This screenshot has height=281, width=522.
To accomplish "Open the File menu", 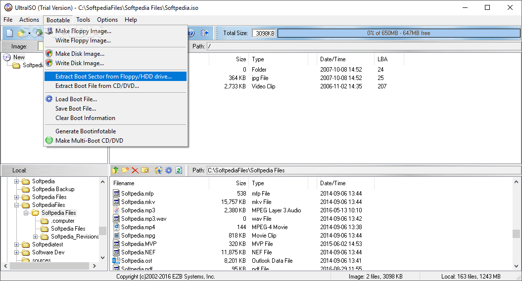I will 8,20.
